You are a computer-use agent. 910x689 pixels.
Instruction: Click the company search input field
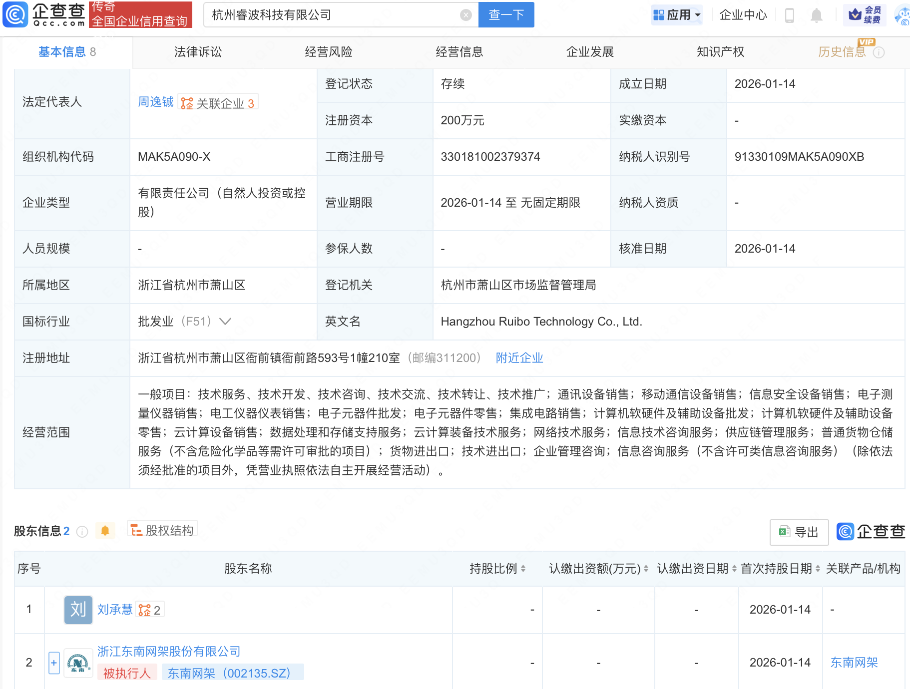[x=332, y=15]
